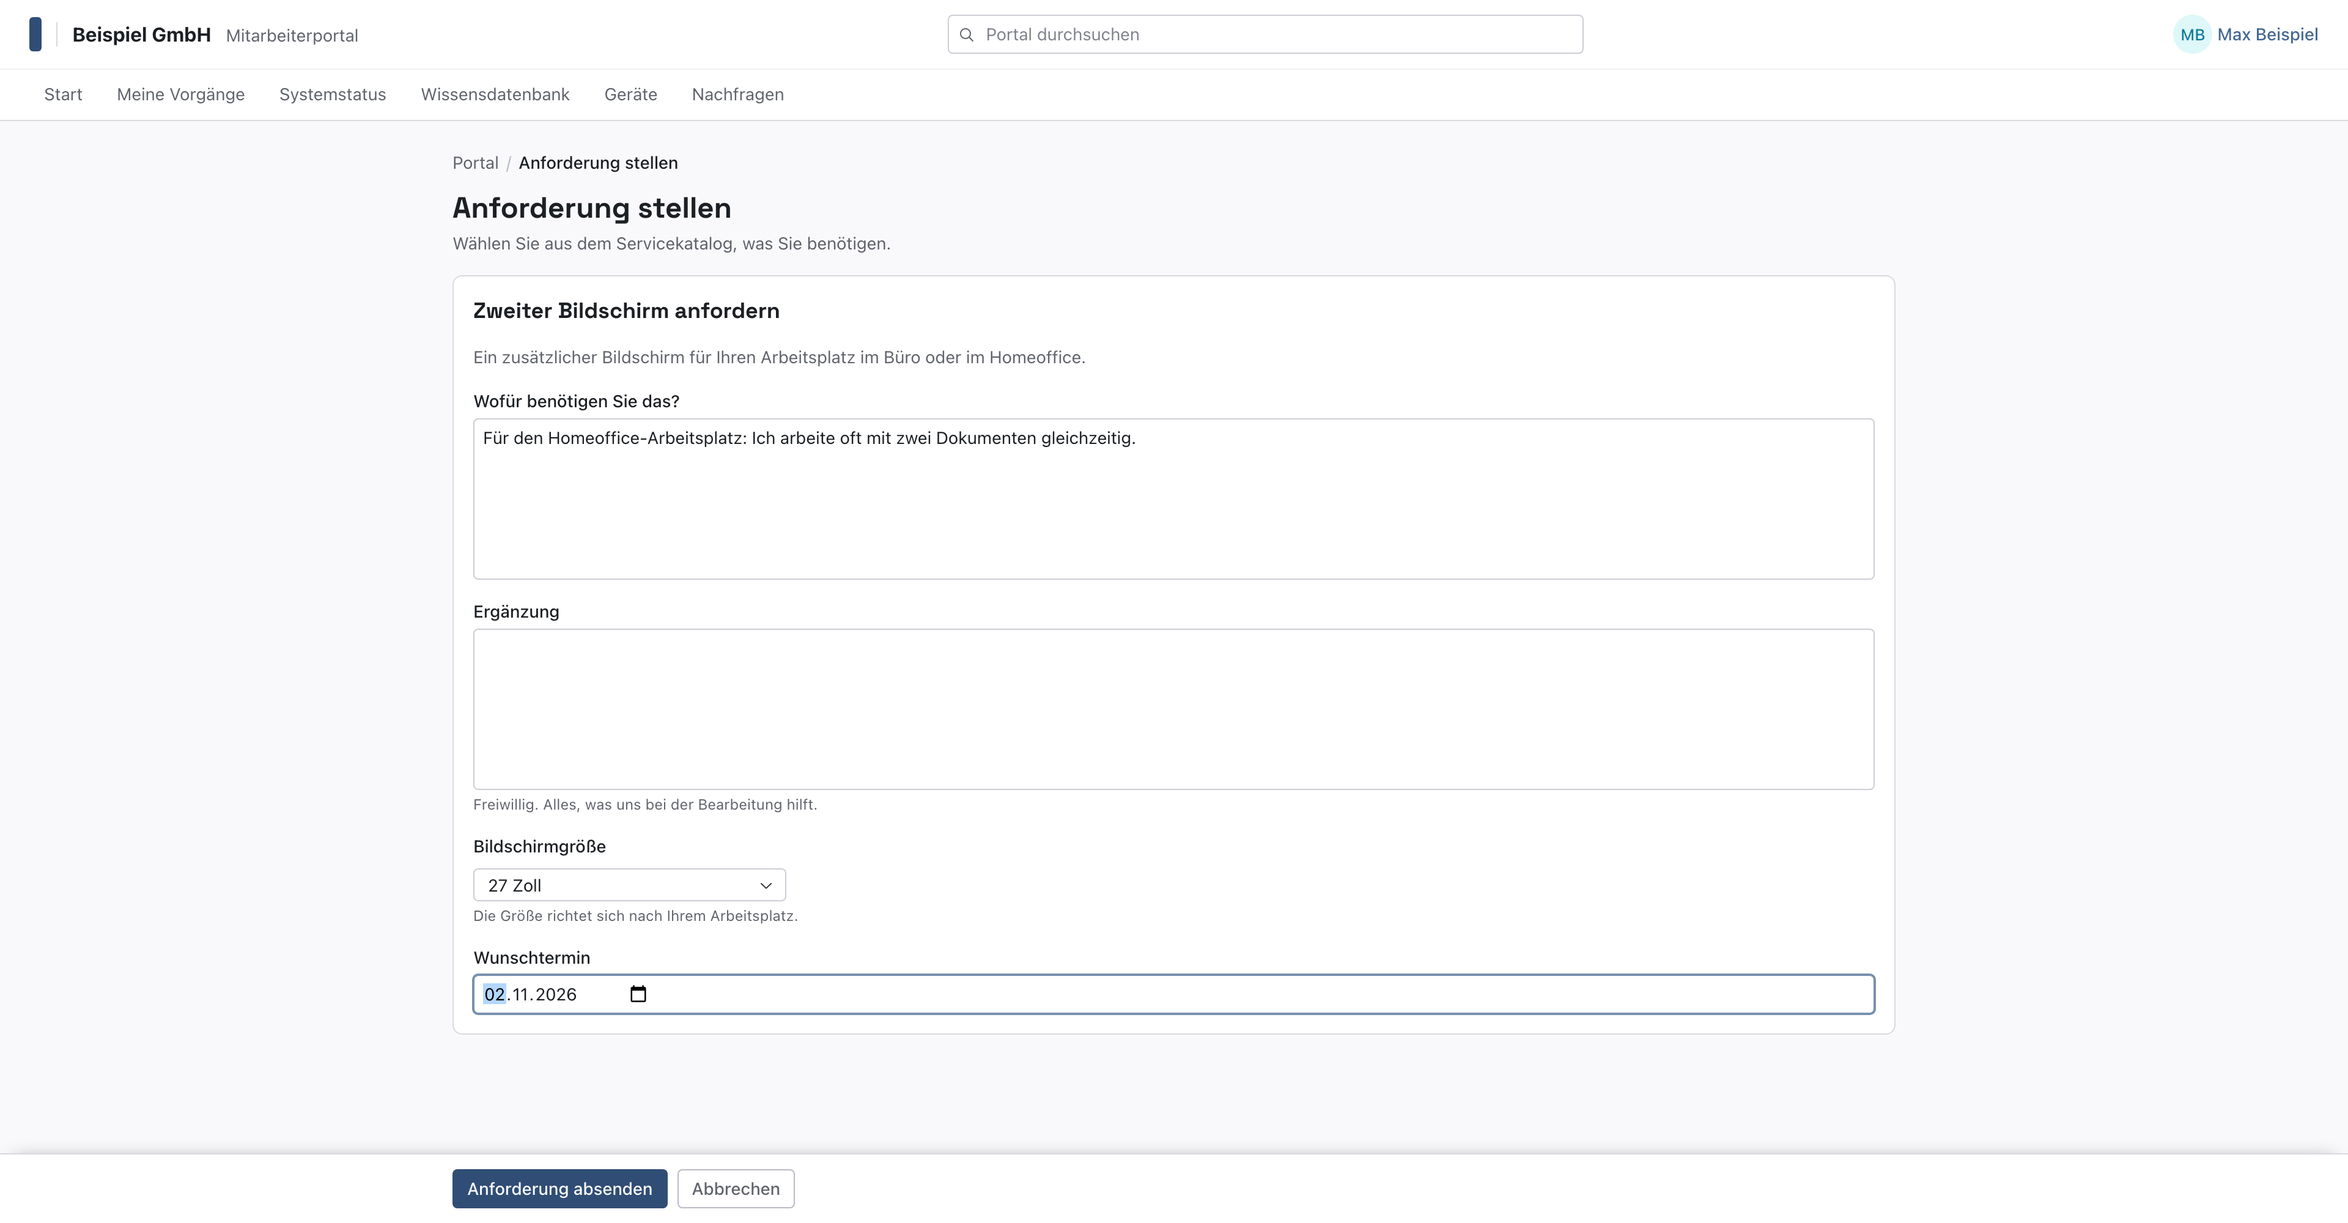Click the Wunschtermin field label
The width and height of the screenshot is (2348, 1223).
point(531,958)
